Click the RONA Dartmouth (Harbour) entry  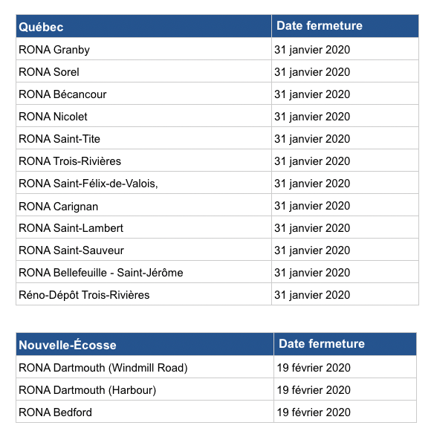pyautogui.click(x=88, y=390)
